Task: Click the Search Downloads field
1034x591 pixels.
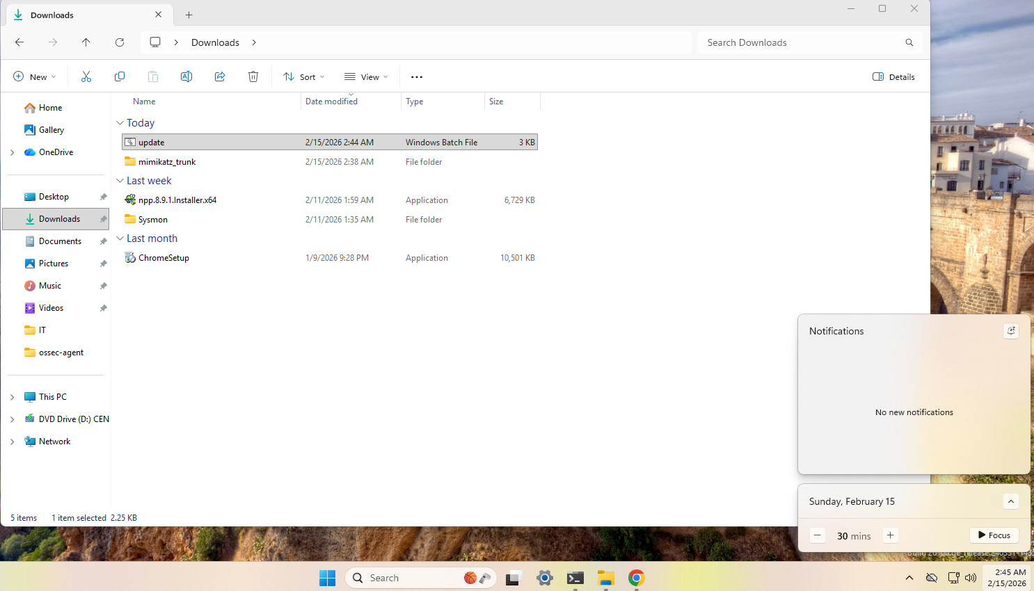Action: [800, 42]
